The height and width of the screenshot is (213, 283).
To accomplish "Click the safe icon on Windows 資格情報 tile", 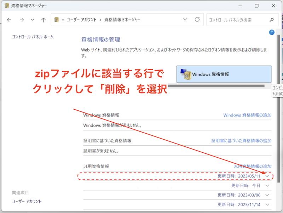I will [186, 74].
